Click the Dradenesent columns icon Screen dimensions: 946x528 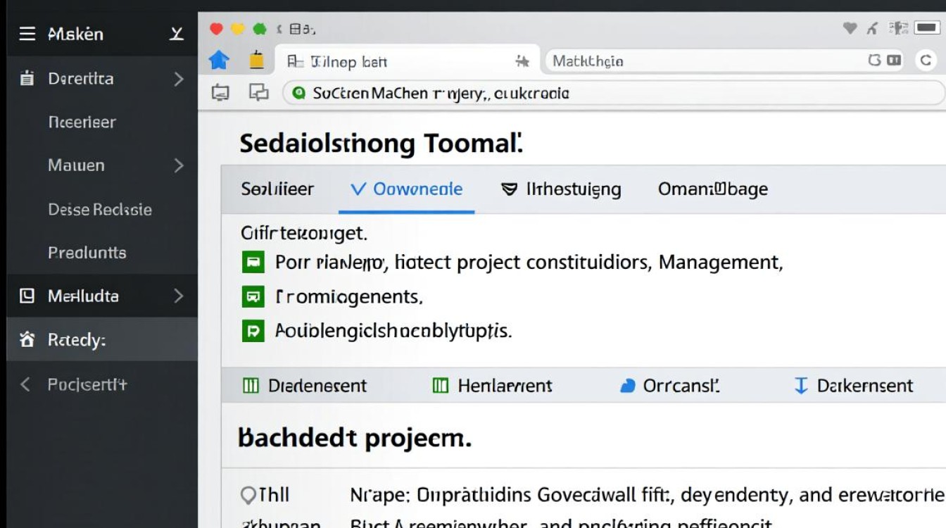point(251,385)
